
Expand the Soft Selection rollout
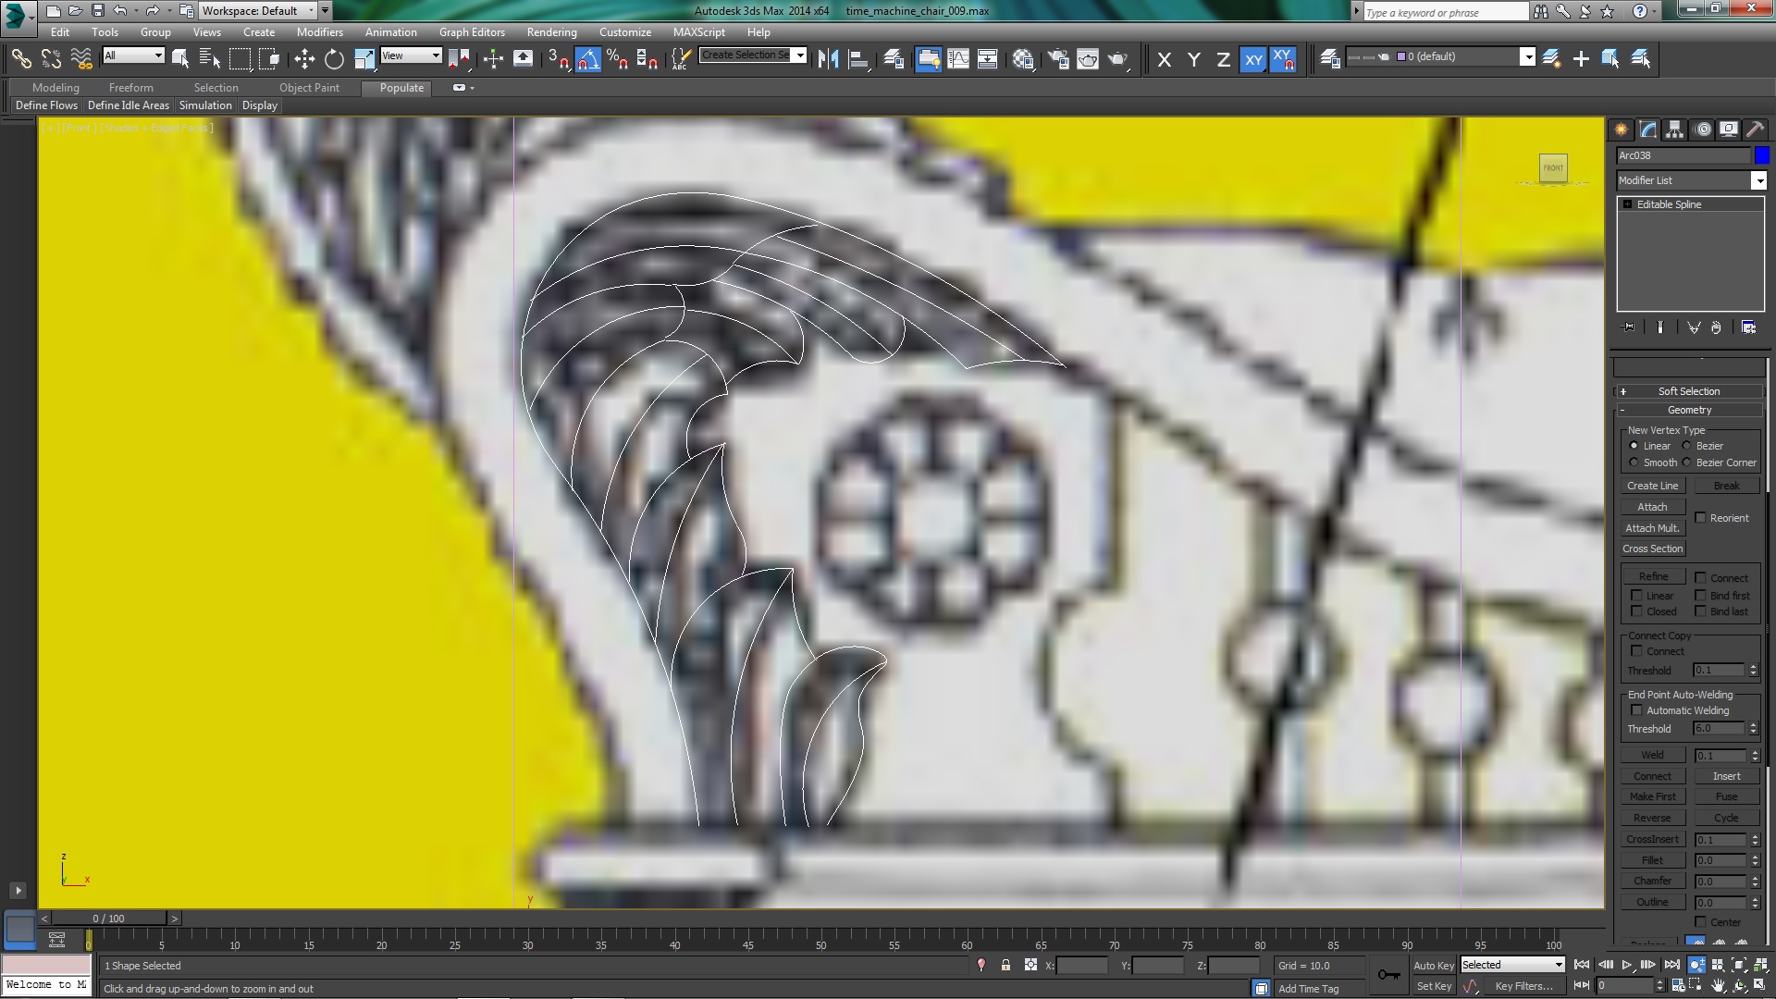click(x=1688, y=391)
